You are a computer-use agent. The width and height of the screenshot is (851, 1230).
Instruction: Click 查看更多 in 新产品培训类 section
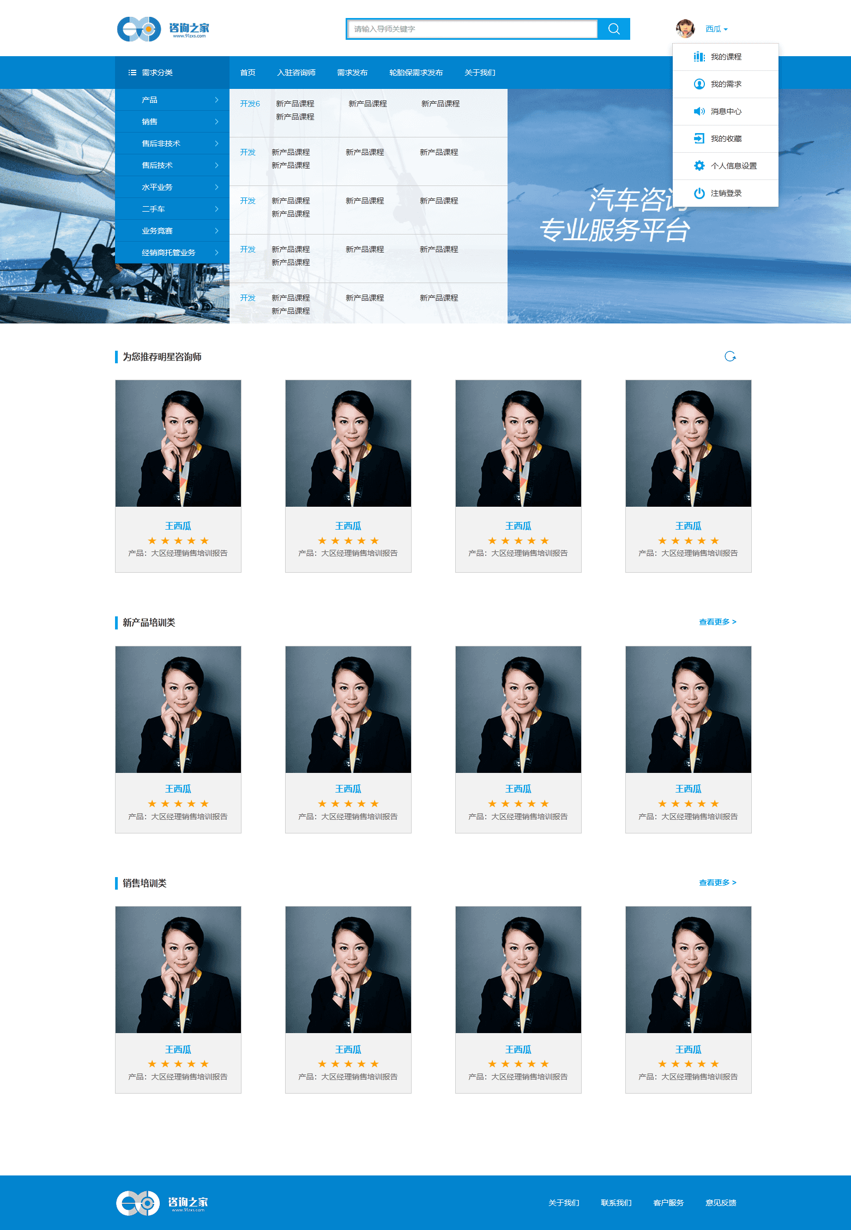pyautogui.click(x=717, y=622)
